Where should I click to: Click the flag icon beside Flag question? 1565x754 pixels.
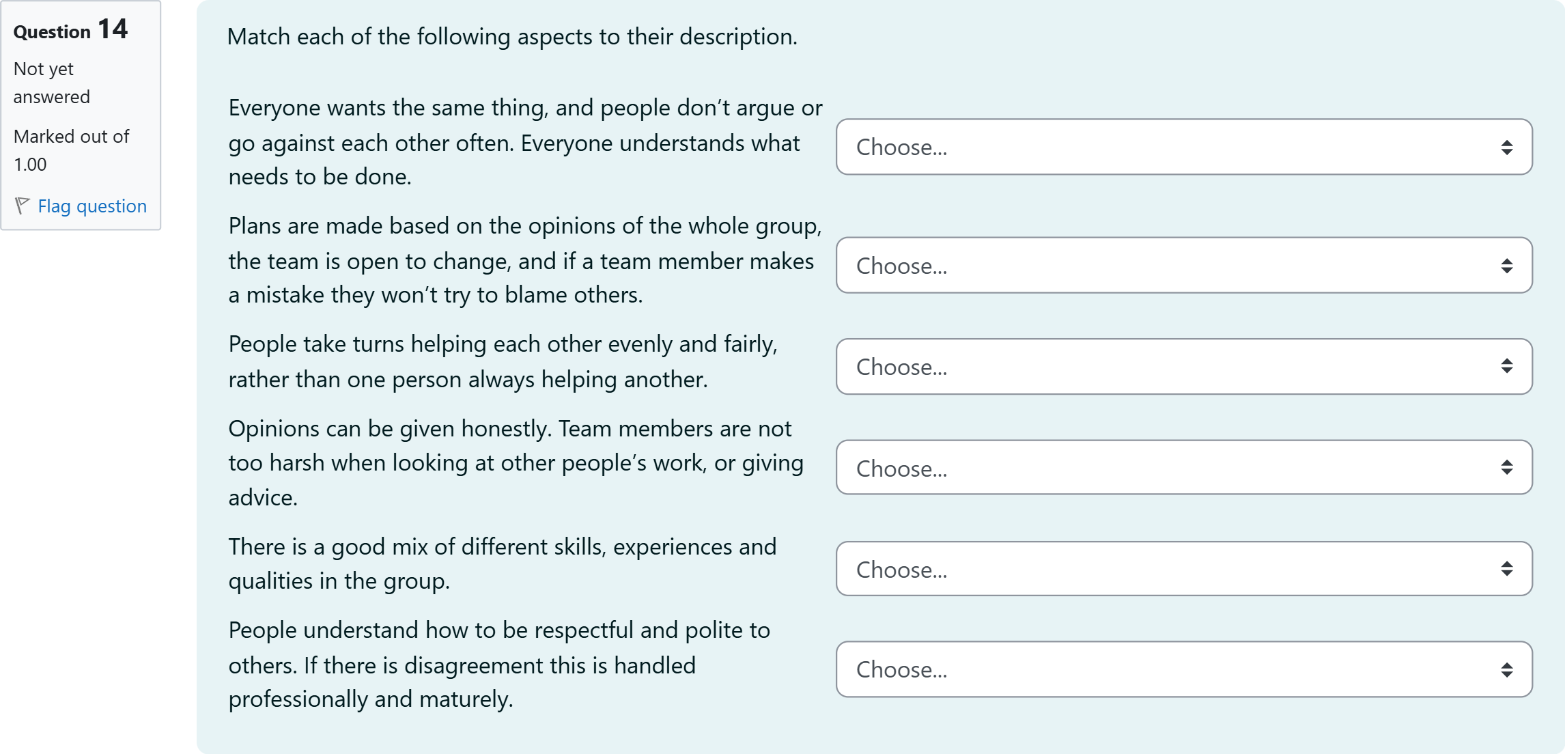pyautogui.click(x=22, y=206)
